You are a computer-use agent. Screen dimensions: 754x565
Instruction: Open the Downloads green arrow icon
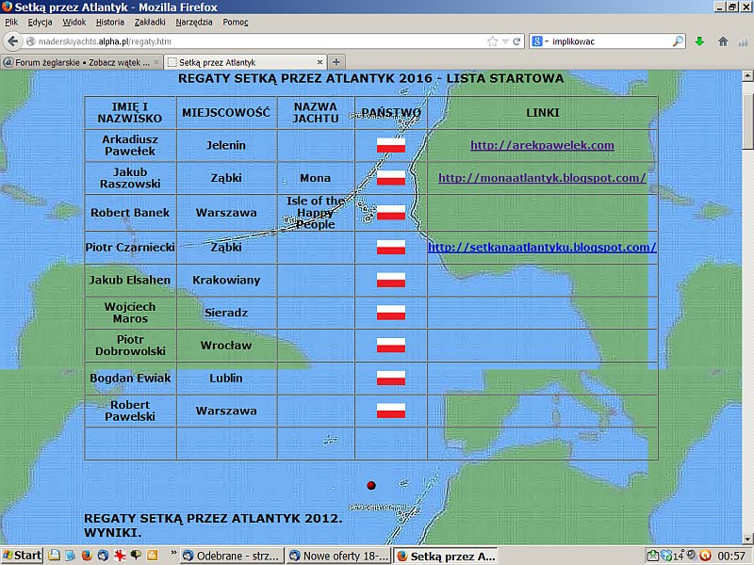[x=699, y=41]
